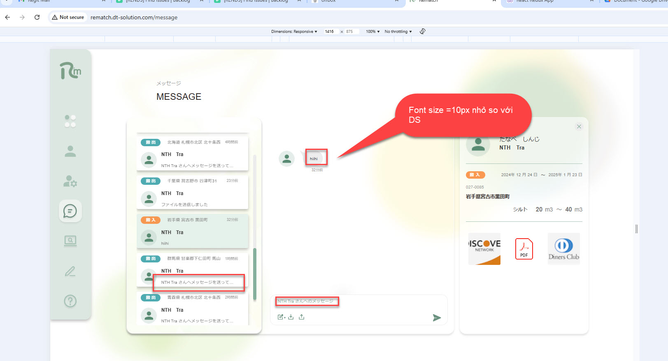Open the PDF file attachment
Viewport: 668px width, 361px height.
[524, 249]
